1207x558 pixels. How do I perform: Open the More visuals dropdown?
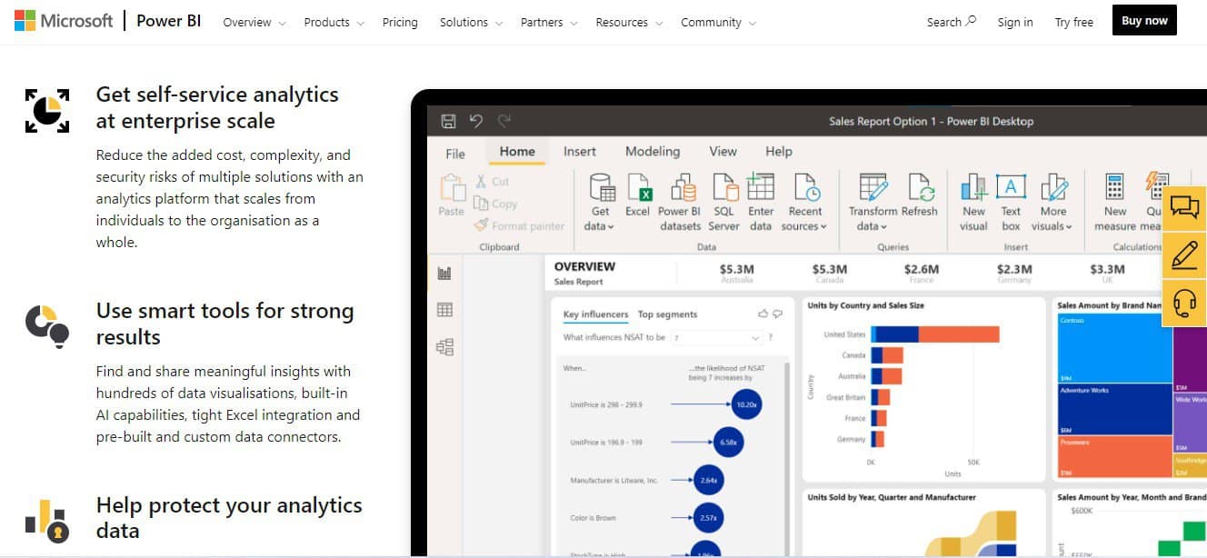[x=1053, y=202]
